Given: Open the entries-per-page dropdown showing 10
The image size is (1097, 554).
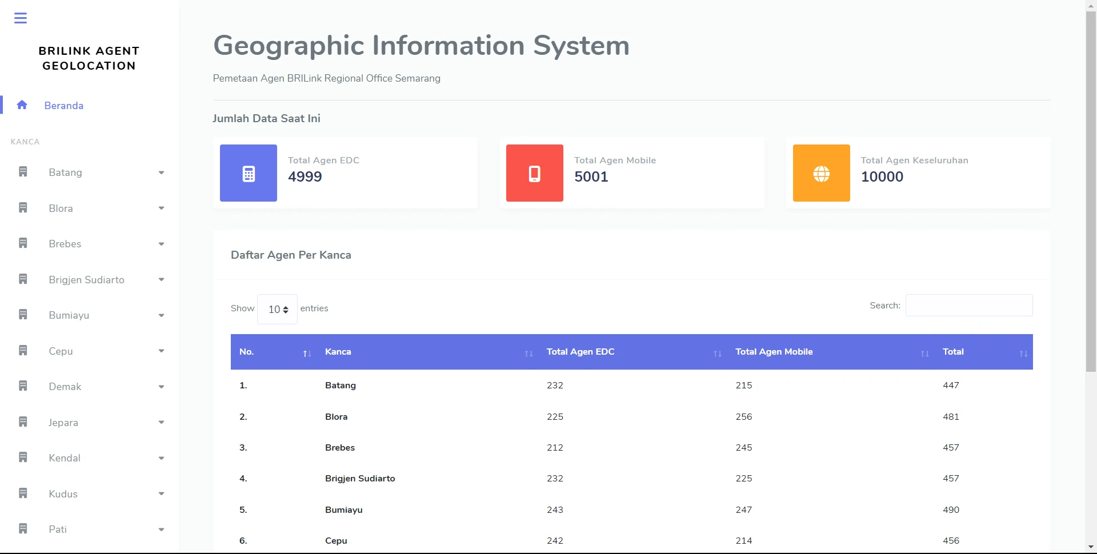Looking at the screenshot, I should point(277,308).
